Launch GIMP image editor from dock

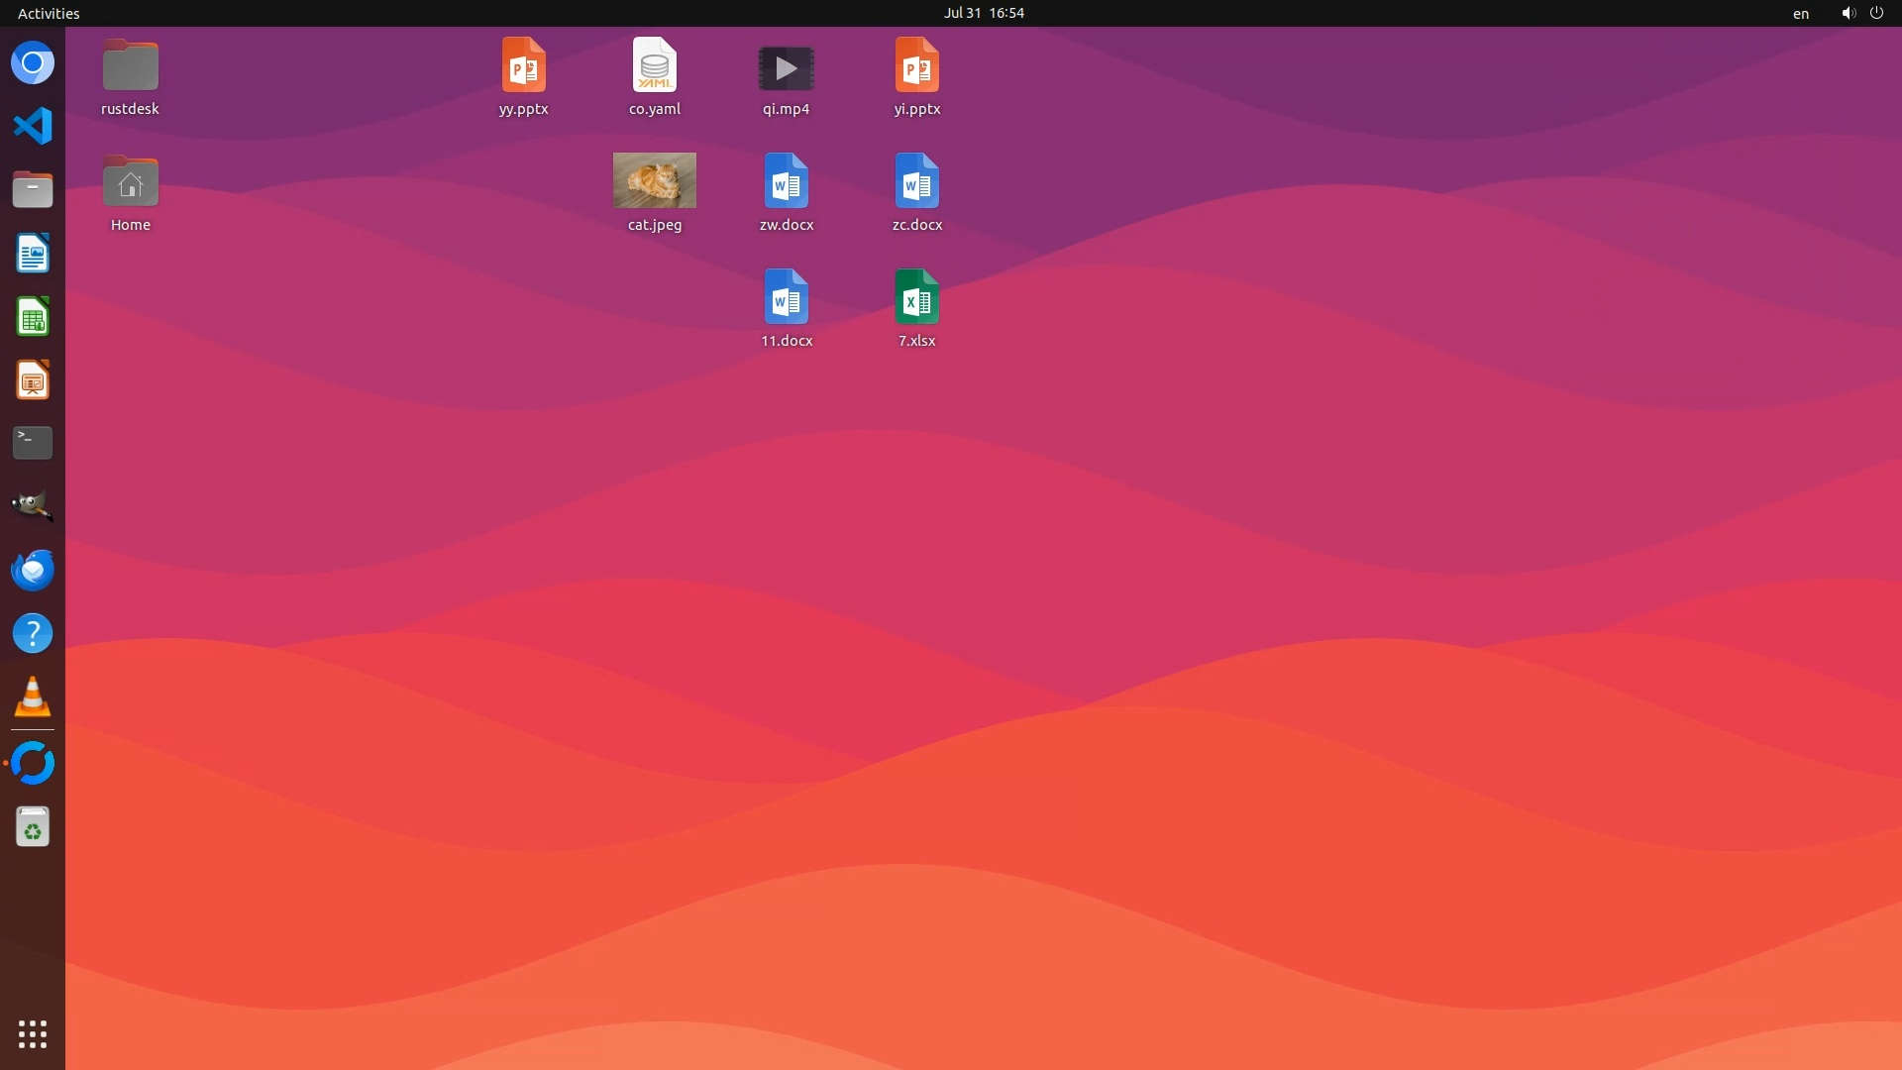pos(33,506)
